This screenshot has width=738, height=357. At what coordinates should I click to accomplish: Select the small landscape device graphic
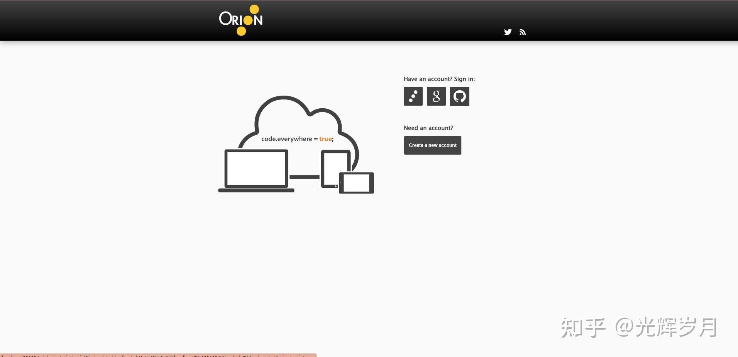pyautogui.click(x=356, y=183)
